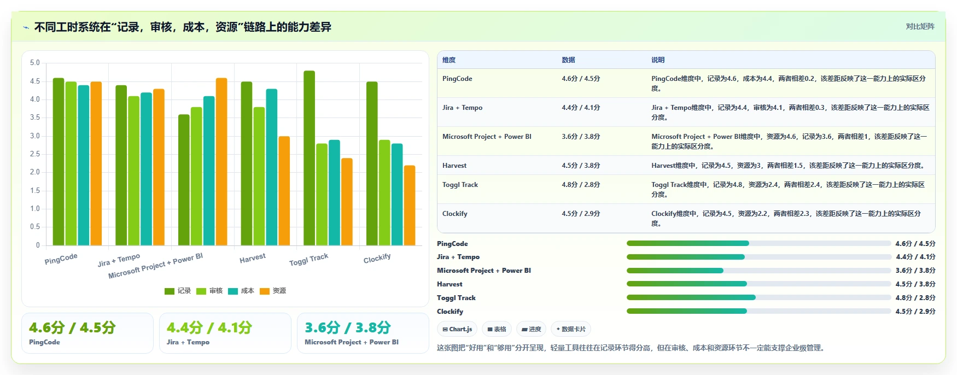Click the Harvest x-axis label
The width and height of the screenshot is (957, 375).
point(253,258)
